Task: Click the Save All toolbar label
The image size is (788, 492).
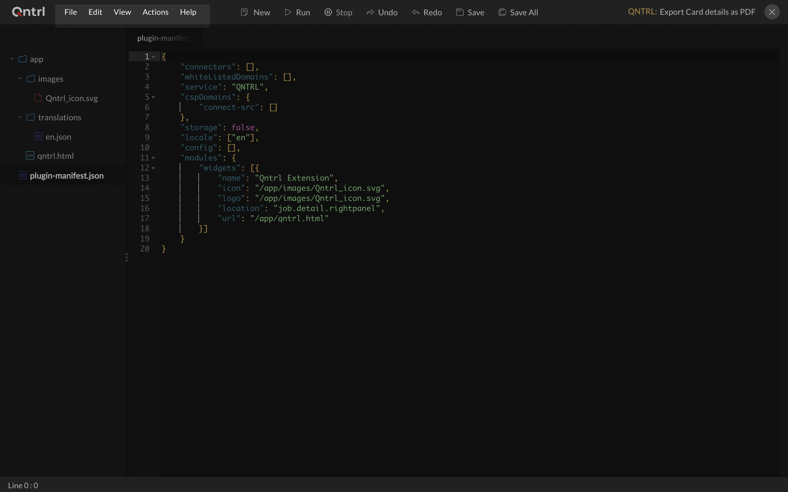Action: pyautogui.click(x=524, y=12)
